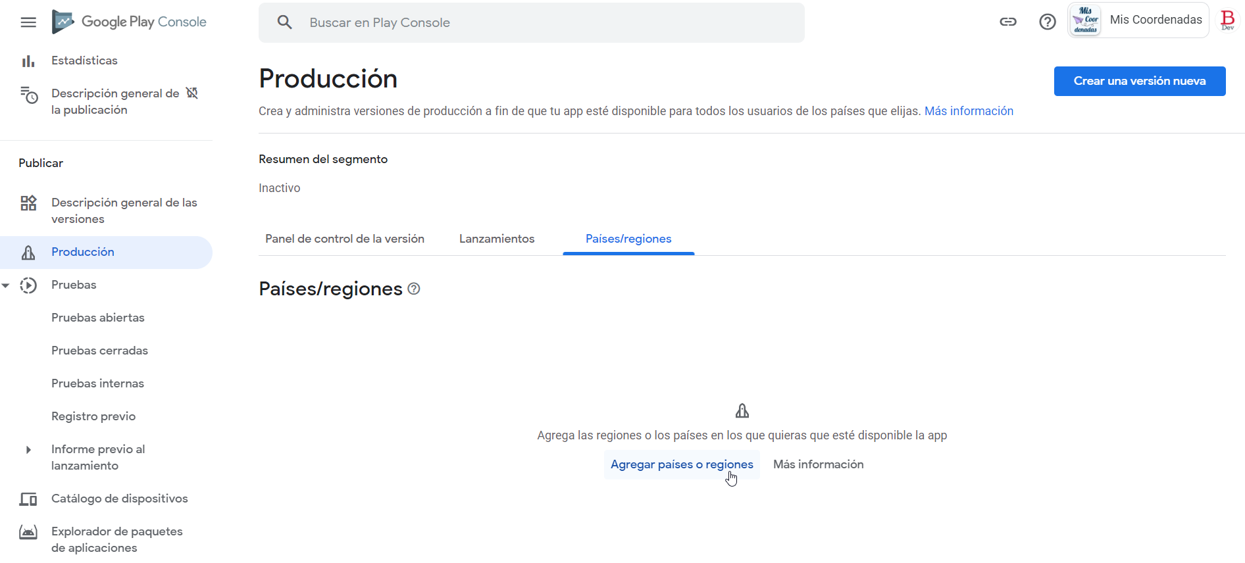Expand Informe previo al lanzamiento arrow
The width and height of the screenshot is (1245, 563).
point(28,450)
